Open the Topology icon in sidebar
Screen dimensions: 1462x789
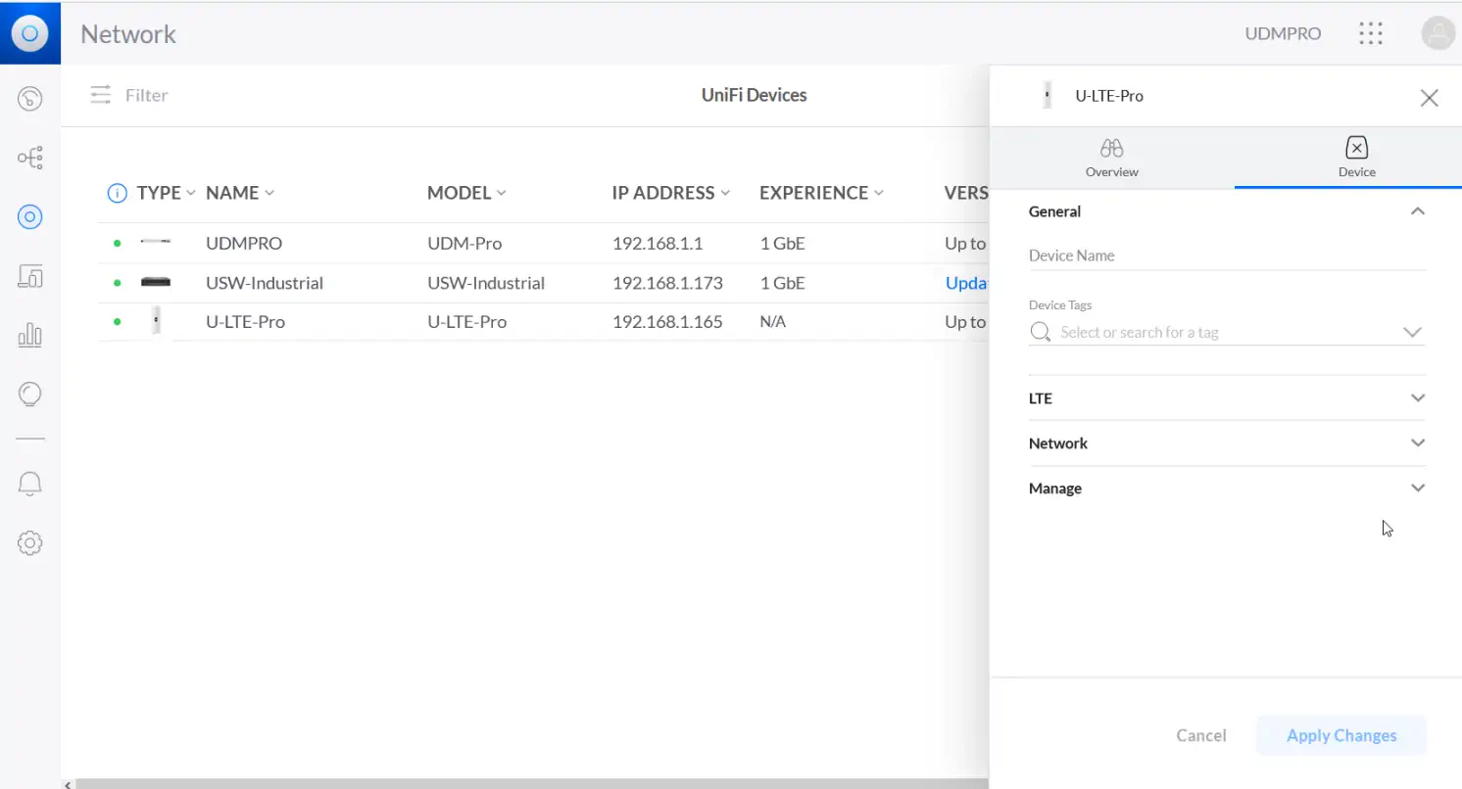point(30,158)
